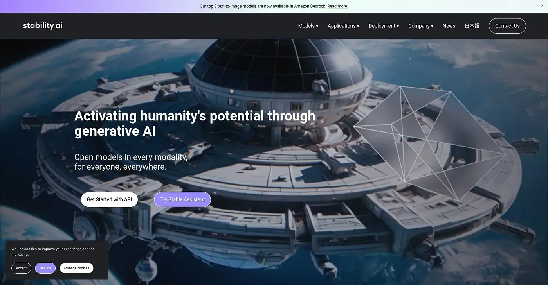This screenshot has height=285, width=548.
Task: Decline cookies in the cookie notice
Action: coord(45,268)
